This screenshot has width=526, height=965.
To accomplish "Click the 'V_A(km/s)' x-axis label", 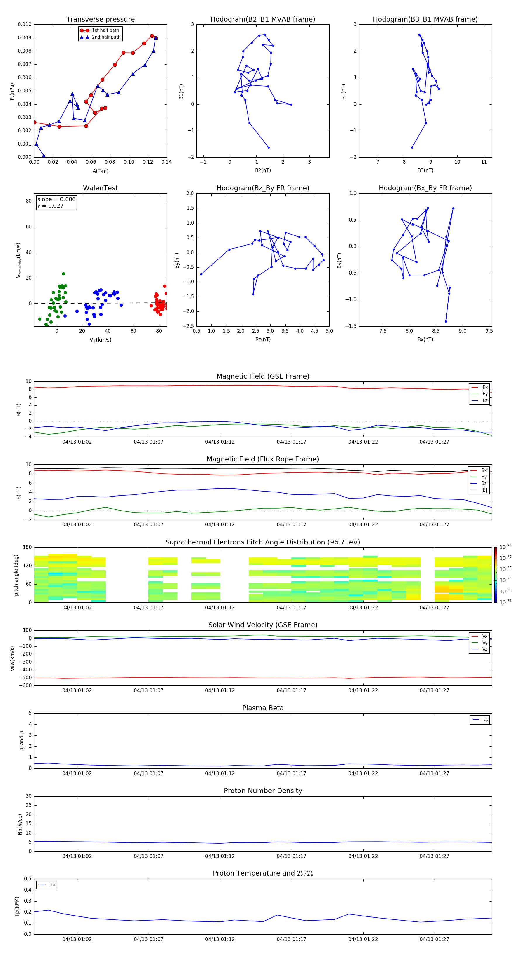I will pos(100,340).
